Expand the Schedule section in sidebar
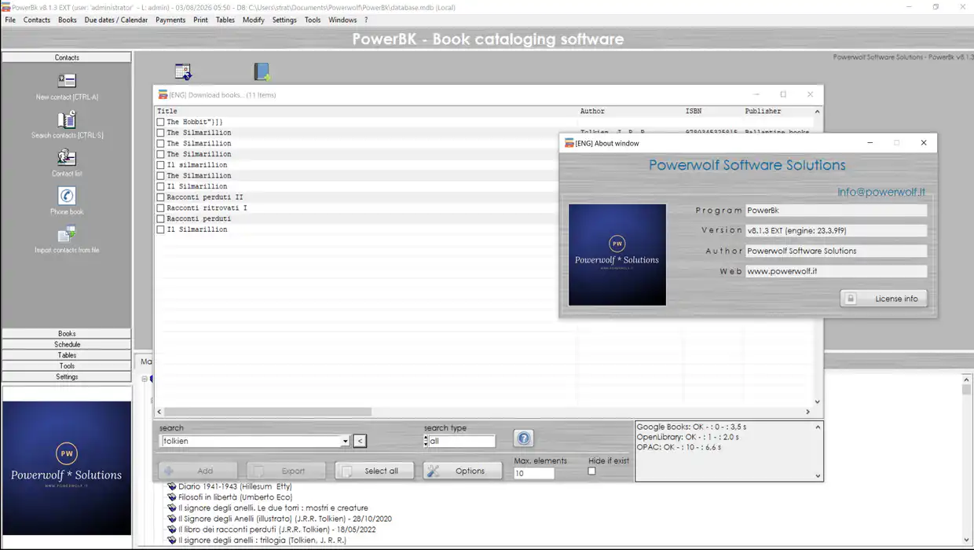The image size is (974, 550). 67,344
